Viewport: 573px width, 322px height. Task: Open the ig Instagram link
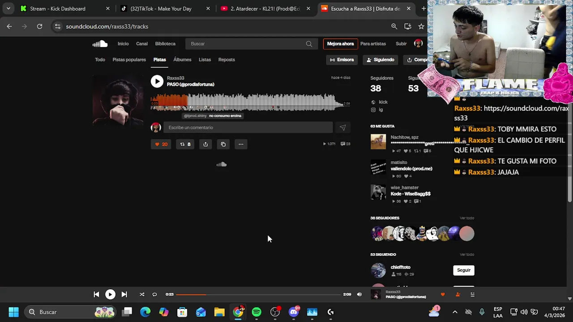click(381, 110)
